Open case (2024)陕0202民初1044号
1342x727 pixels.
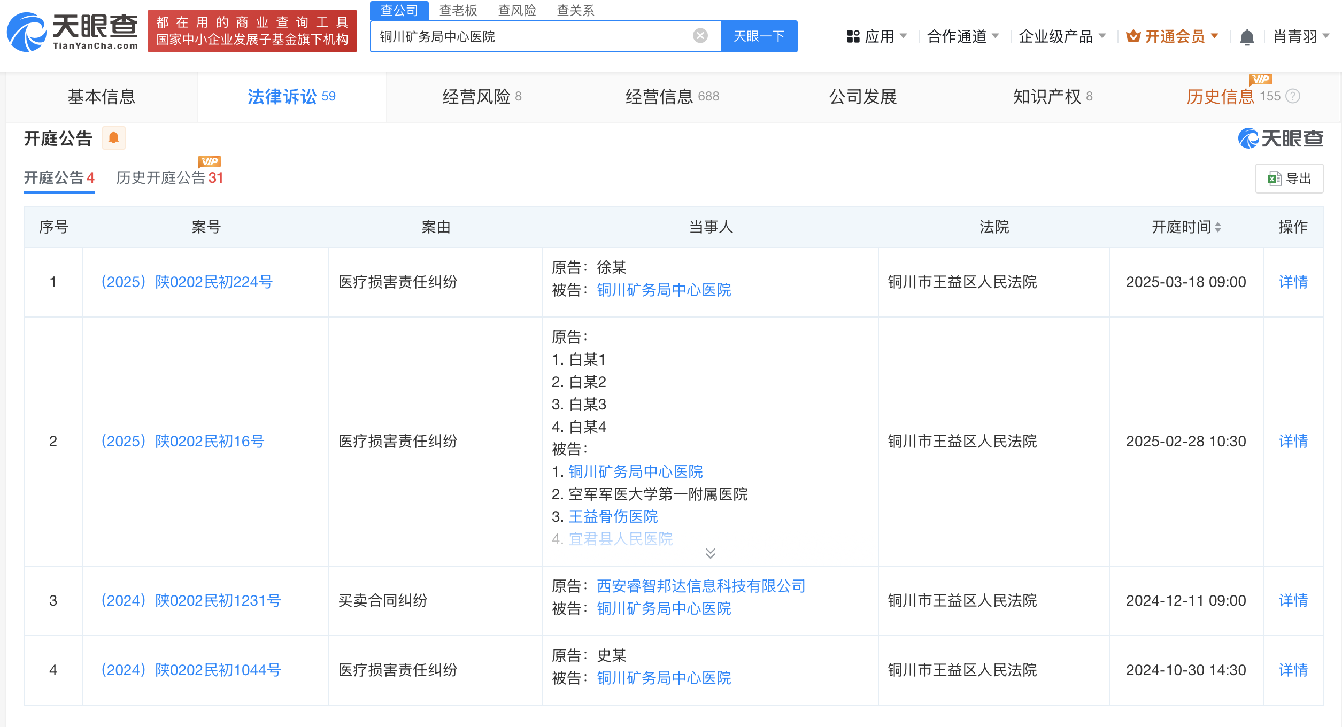click(191, 670)
